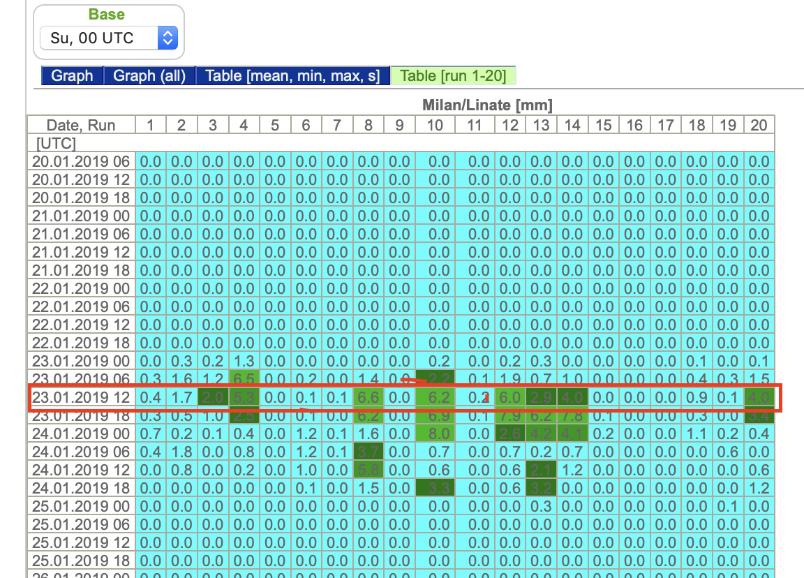Screen dimensions: 804x578
Task: Click the 8.0 cell in run 10
Action: 435,434
